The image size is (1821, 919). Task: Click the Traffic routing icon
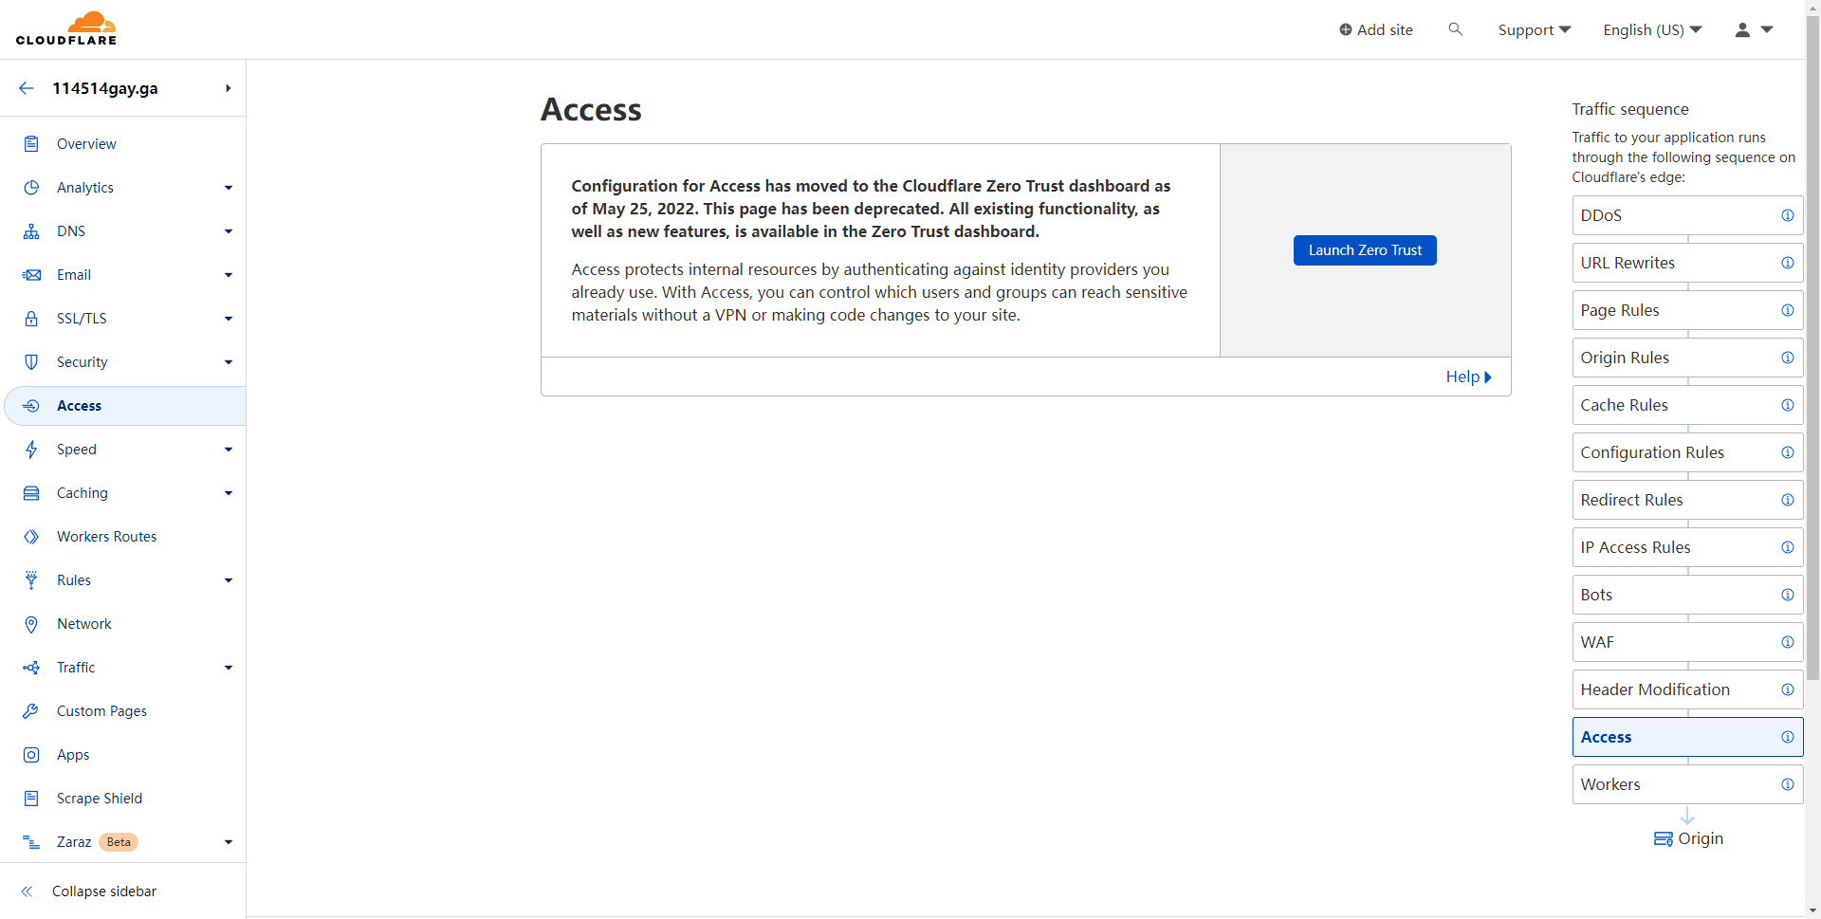click(x=31, y=668)
